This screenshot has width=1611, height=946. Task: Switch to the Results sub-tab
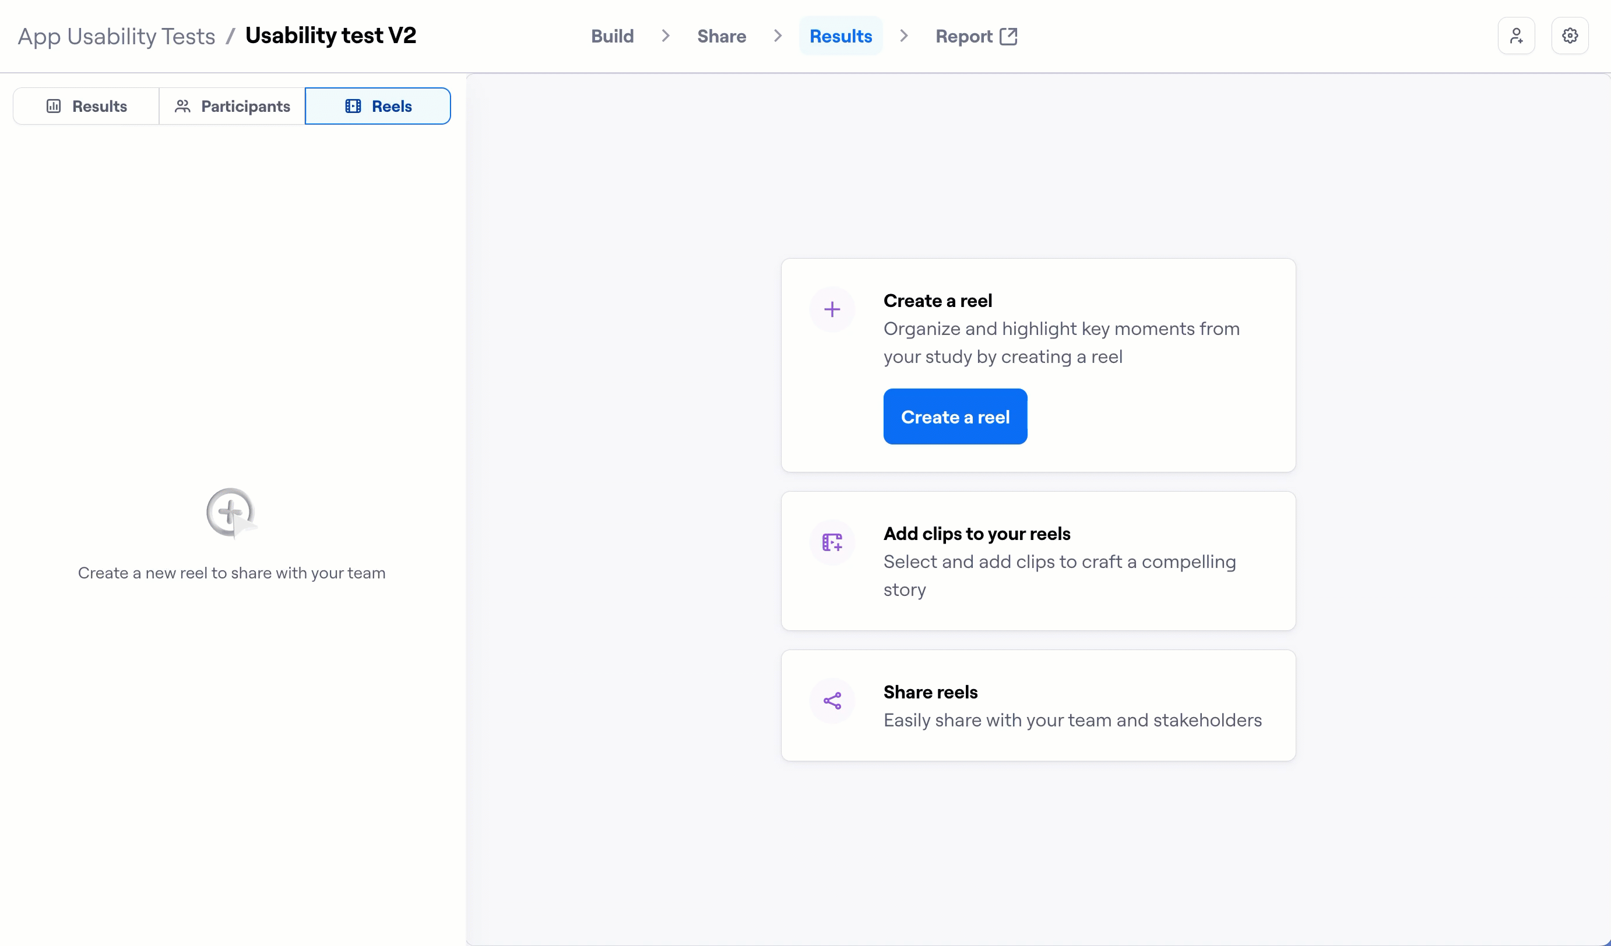(x=86, y=106)
